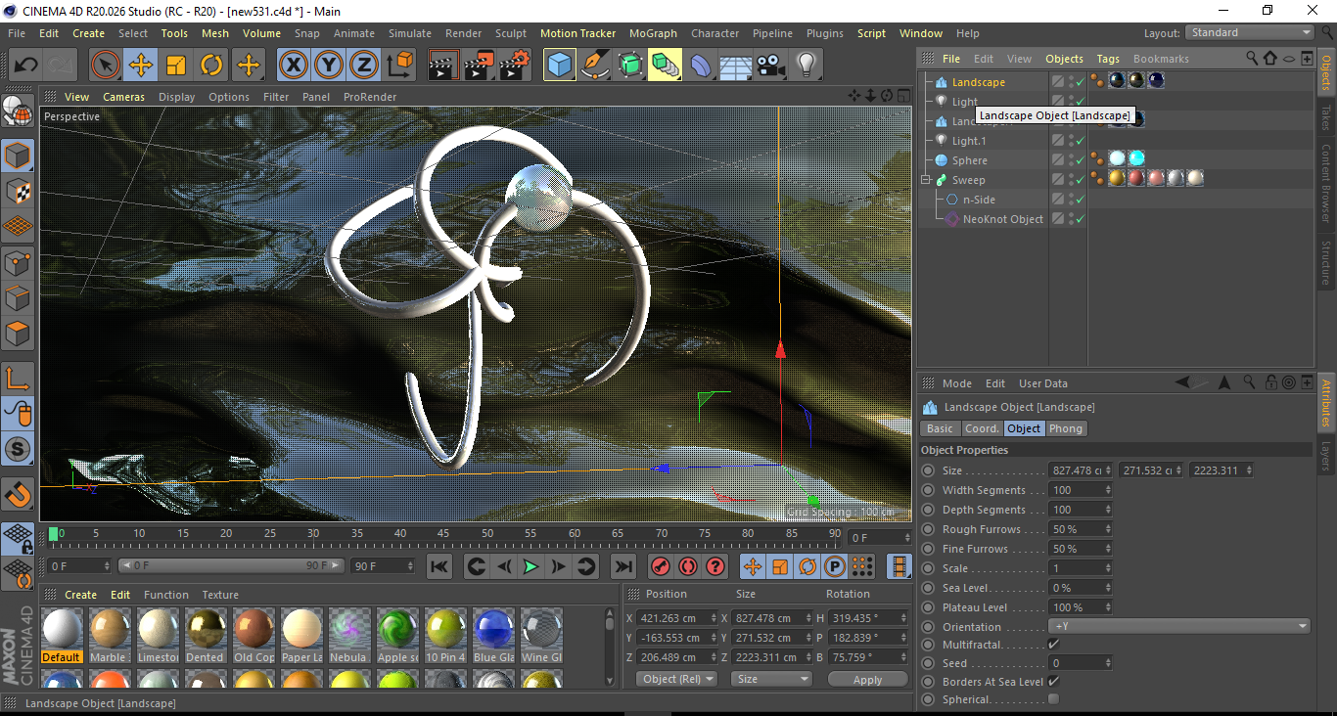Collapse the Sweep object hierarchy
This screenshot has height=716, width=1337.
click(x=926, y=180)
